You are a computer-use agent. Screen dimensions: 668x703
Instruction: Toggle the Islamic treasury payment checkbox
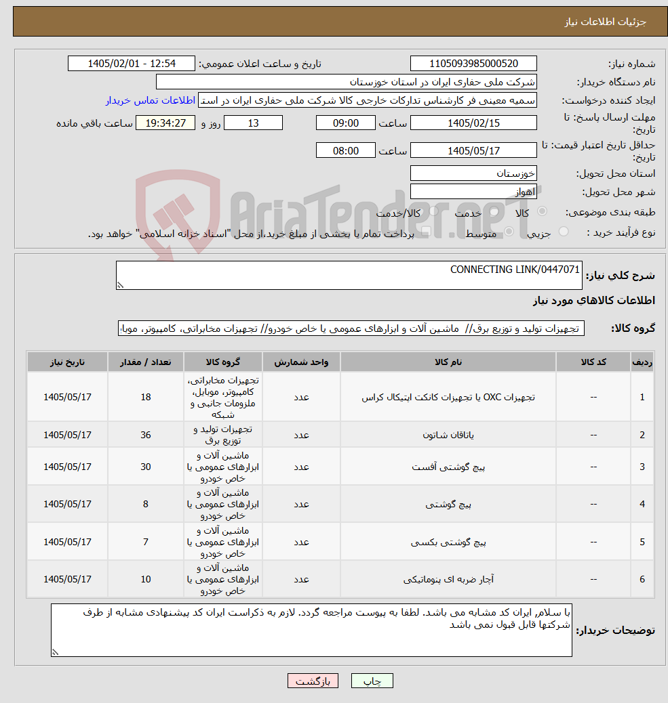(426, 232)
